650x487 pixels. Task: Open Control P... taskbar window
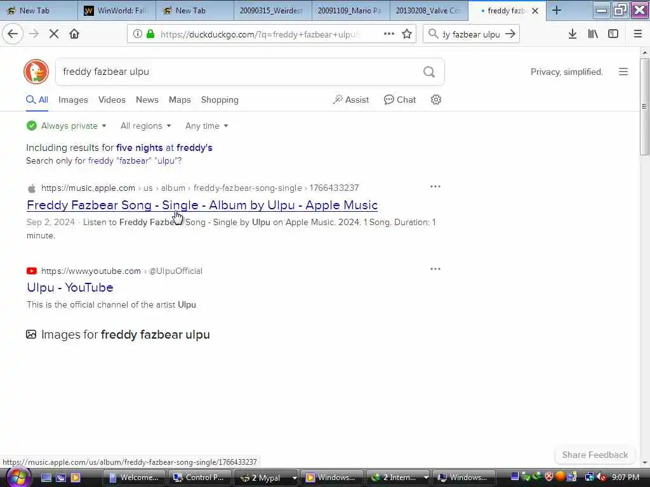tap(199, 478)
